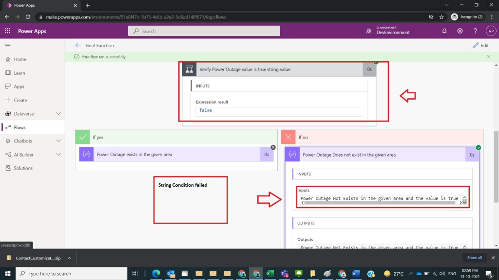
Task: Open the VP user account avatar
Action: tap(490, 31)
